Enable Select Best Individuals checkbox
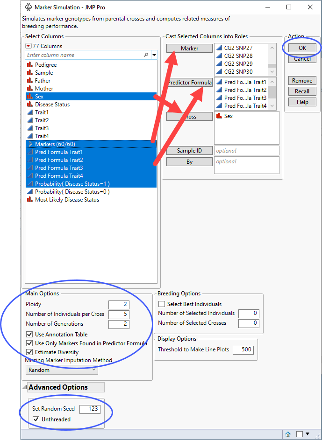The width and height of the screenshot is (322, 440). pos(162,304)
